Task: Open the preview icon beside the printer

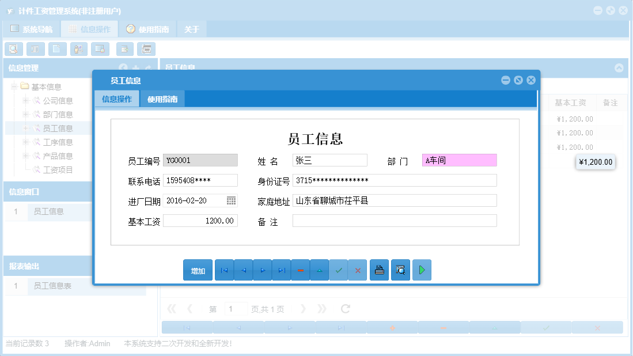Action: tap(400, 270)
